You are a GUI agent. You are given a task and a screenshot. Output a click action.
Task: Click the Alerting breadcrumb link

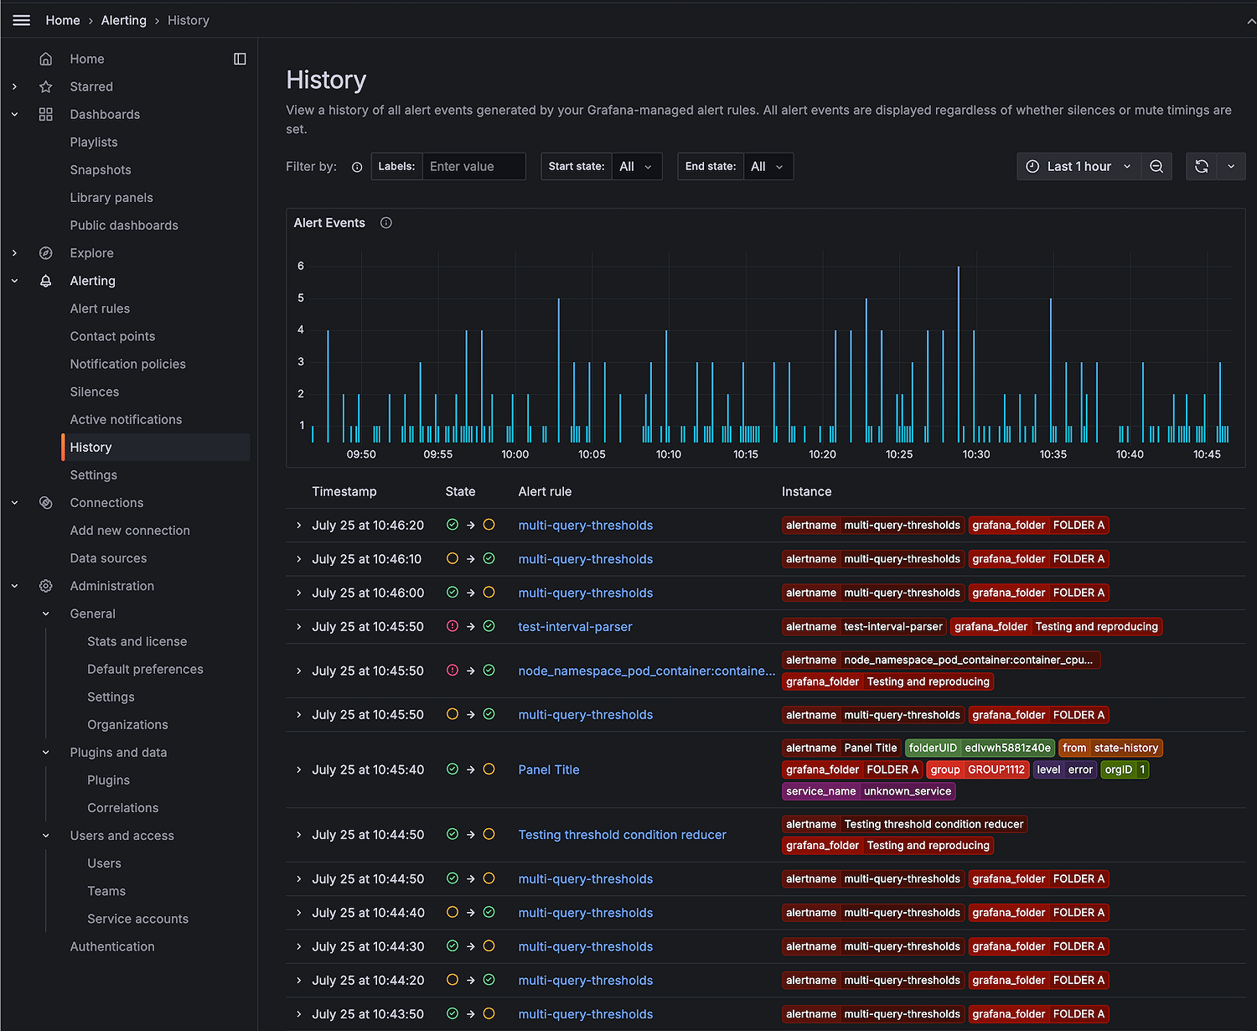pyautogui.click(x=123, y=20)
